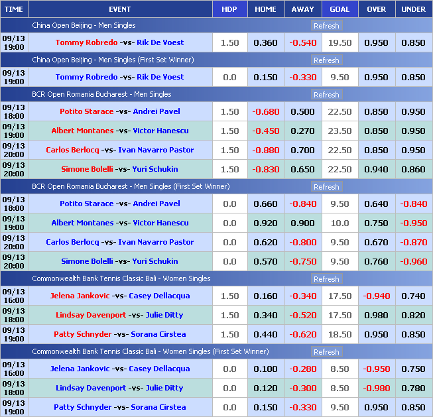This screenshot has height=417, width=433.
Task: Select first set home odds 0.100 for Jankovic
Action: tap(266, 369)
